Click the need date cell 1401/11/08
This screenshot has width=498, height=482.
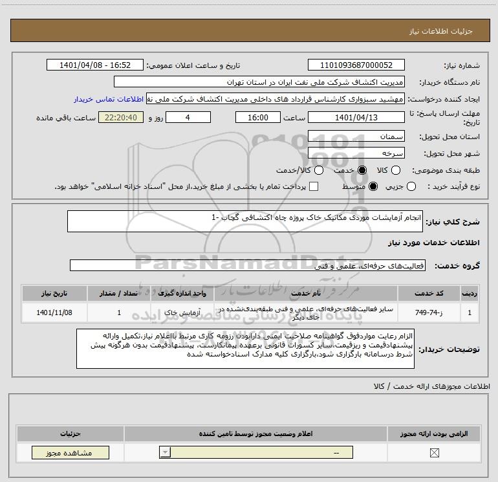(x=54, y=312)
